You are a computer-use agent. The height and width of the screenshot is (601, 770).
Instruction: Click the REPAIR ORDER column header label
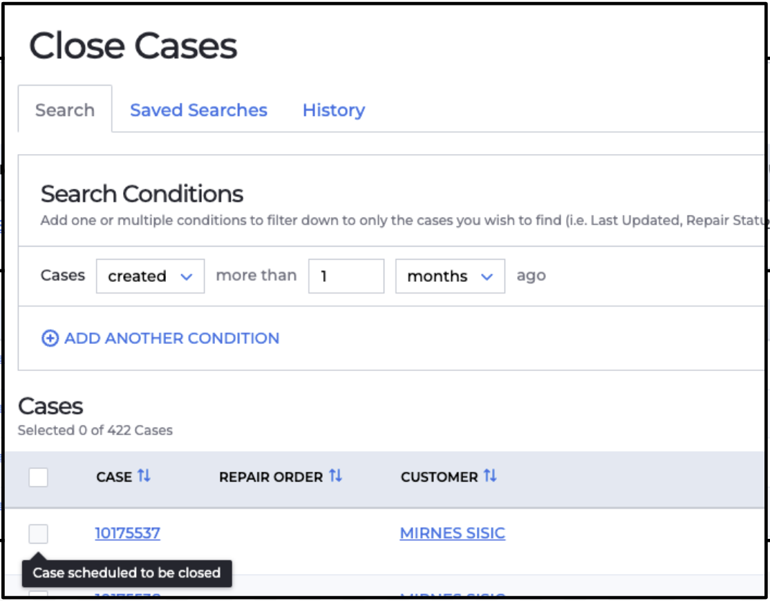(x=271, y=477)
